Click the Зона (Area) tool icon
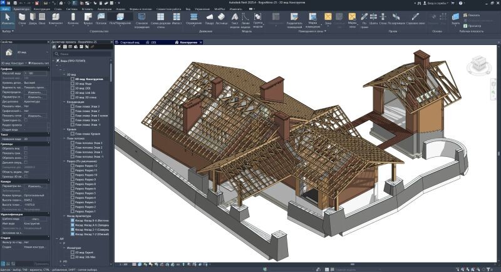The width and height of the screenshot is (501, 272). tap(328, 19)
